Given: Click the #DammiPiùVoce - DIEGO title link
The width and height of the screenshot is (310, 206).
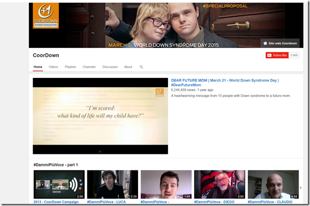Looking at the screenshot, I should [214, 202].
